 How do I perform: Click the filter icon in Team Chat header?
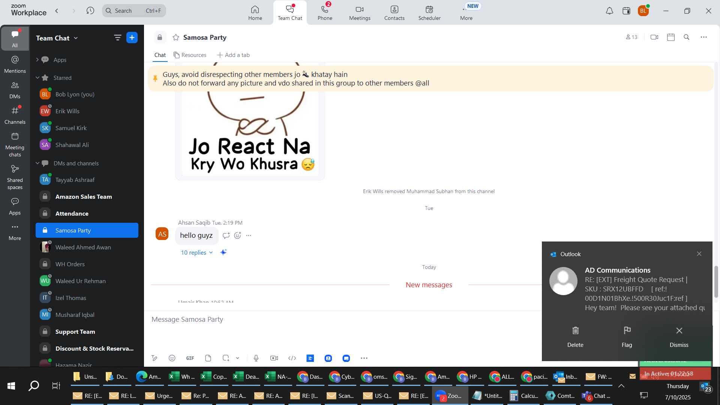(x=117, y=37)
